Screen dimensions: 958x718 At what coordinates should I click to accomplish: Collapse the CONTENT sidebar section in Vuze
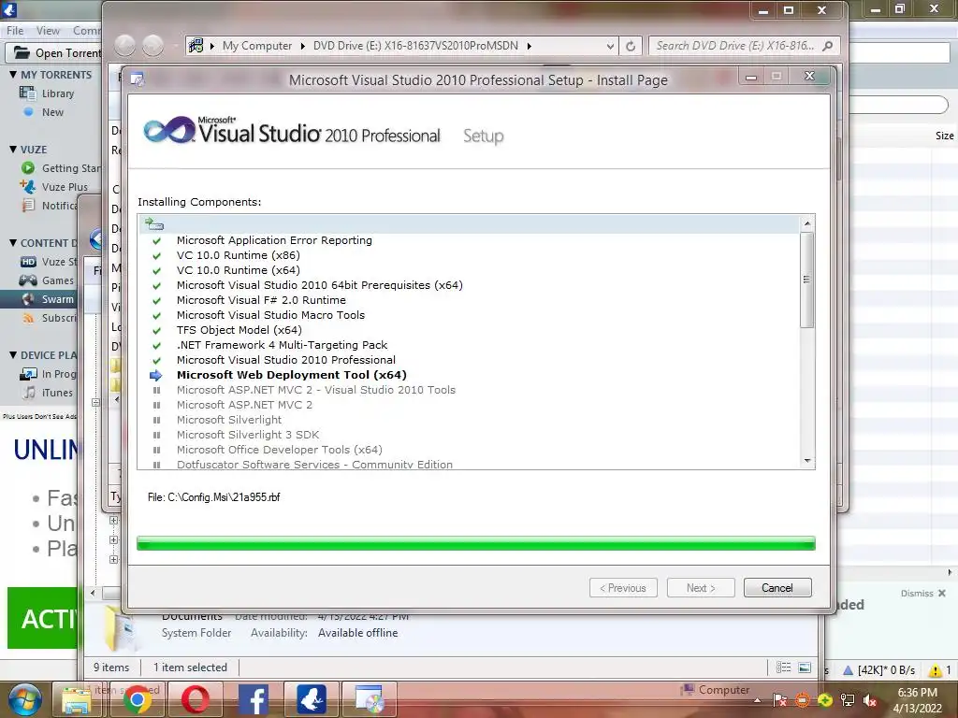[x=13, y=243]
